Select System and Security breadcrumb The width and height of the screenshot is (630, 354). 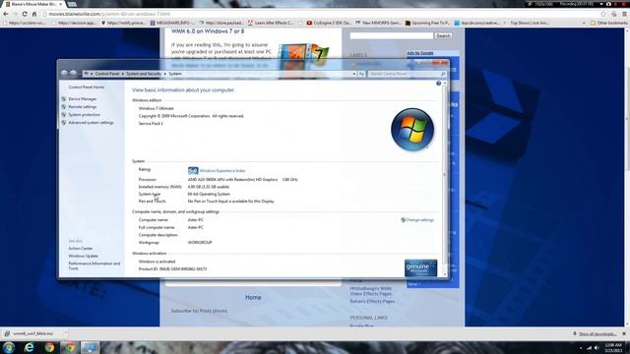click(144, 74)
